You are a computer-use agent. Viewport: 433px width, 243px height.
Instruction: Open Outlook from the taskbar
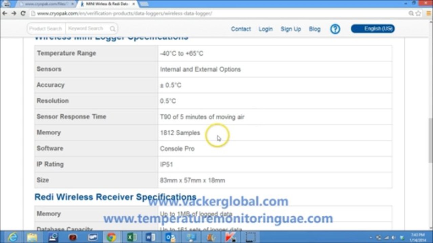click(170, 237)
